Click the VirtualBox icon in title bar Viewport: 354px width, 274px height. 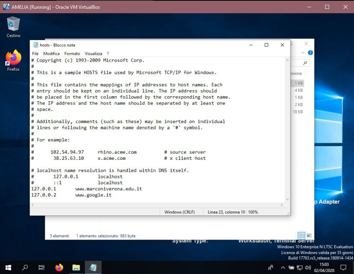click(6, 7)
